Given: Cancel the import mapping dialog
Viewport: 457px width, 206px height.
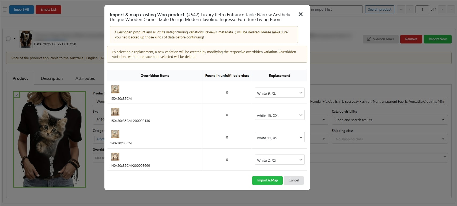Looking at the screenshot, I should pyautogui.click(x=294, y=180).
